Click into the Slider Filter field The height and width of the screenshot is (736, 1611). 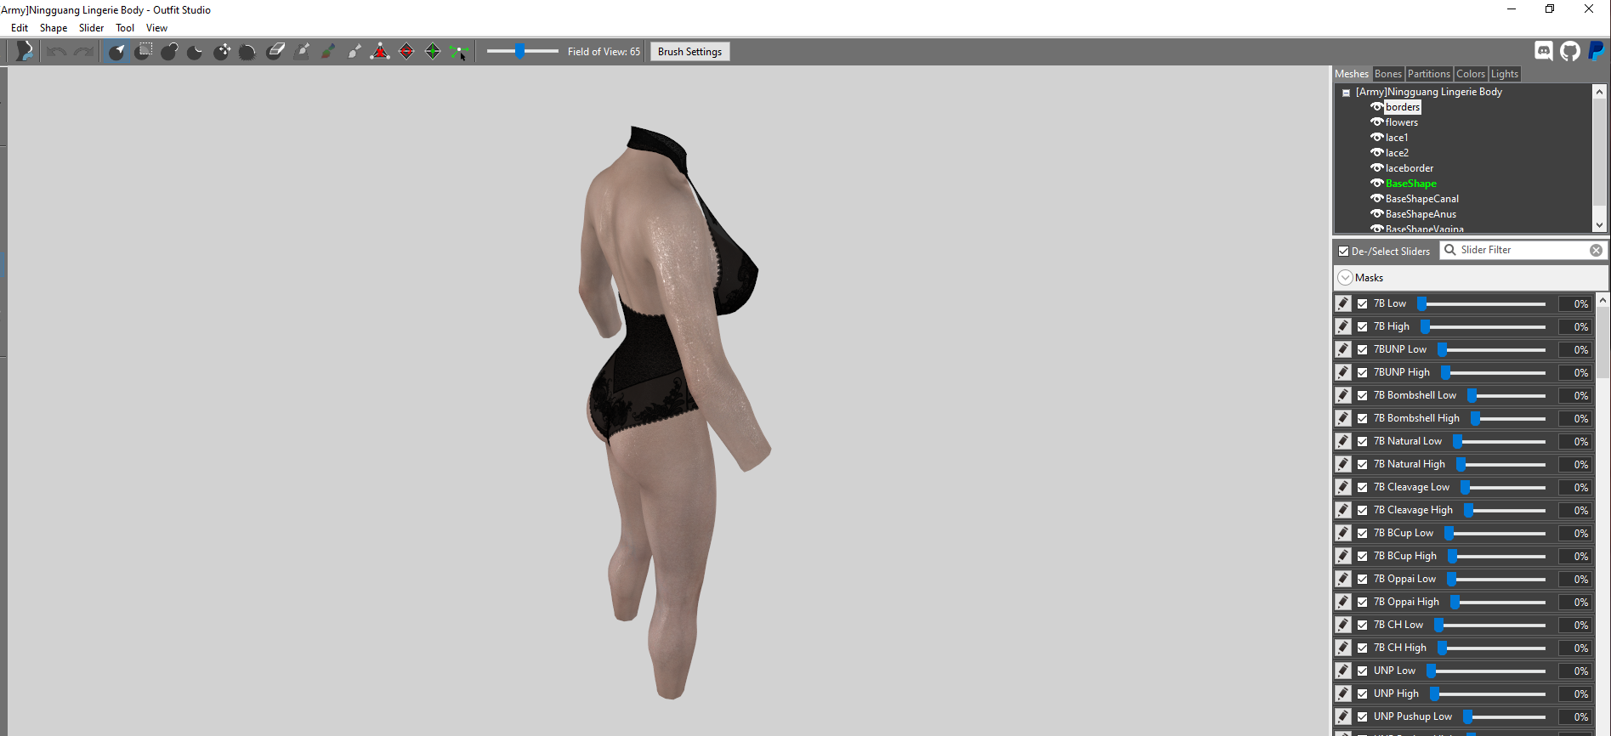click(1523, 250)
